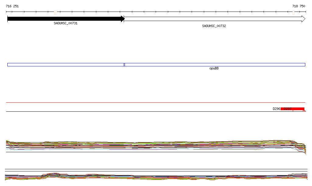Click the small red boxes right of D297
Image resolution: width=312 pixels, height=186 pixels.
point(304,111)
